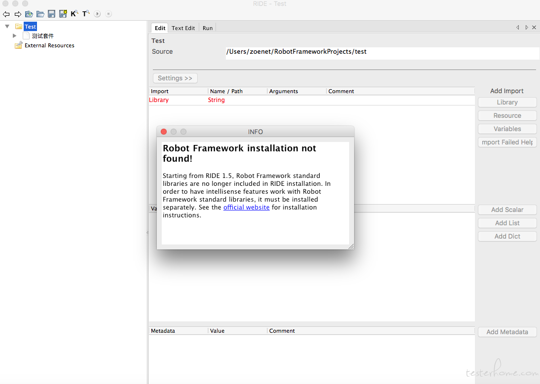Click the Save All icon with yellow star
This screenshot has height=384, width=540.
tap(63, 14)
